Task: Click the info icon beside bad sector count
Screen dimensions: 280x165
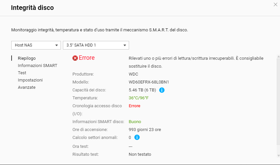Action: tap(137, 137)
